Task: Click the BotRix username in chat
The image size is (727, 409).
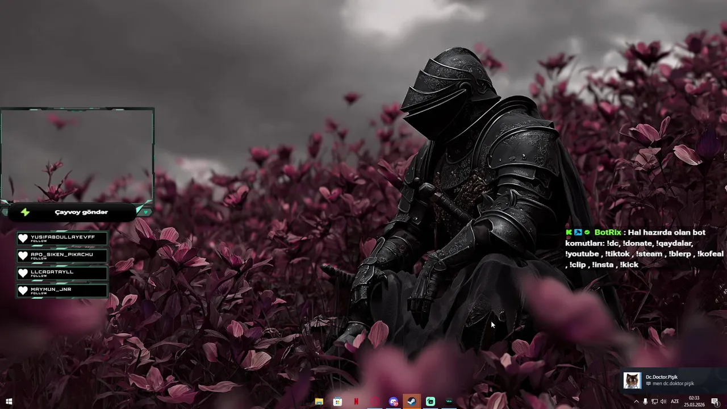Action: point(608,232)
